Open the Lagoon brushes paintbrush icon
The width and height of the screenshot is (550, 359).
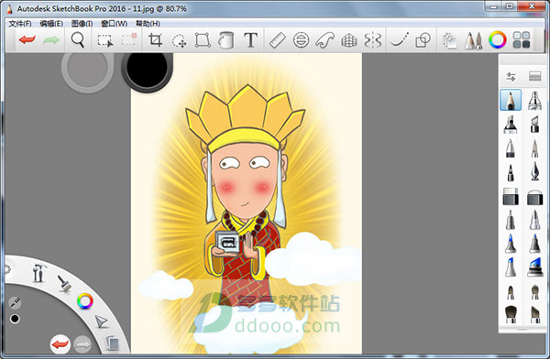[64, 283]
